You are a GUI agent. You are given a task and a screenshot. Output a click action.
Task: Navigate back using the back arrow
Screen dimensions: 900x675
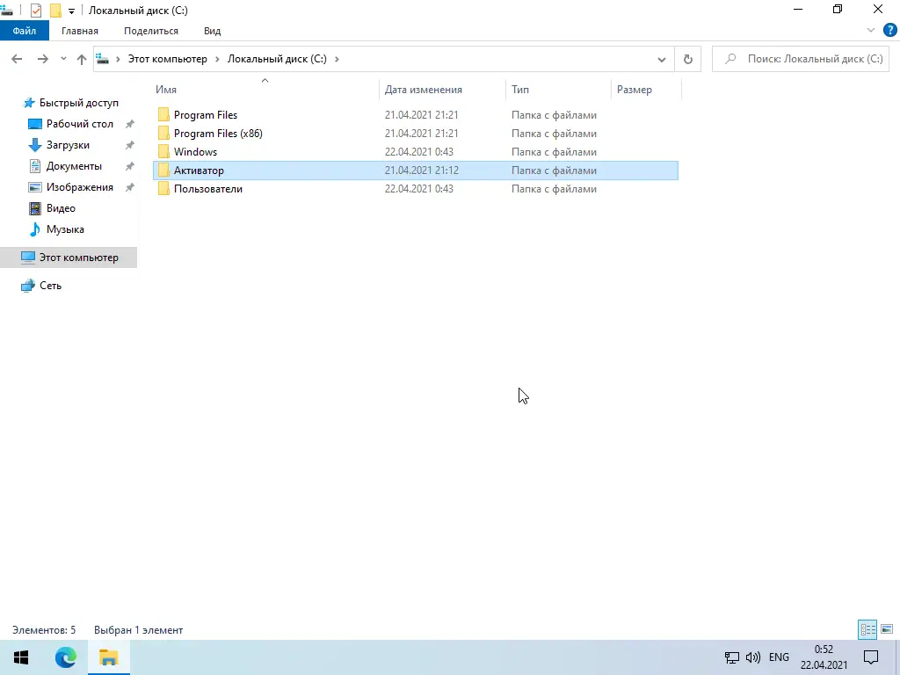17,59
